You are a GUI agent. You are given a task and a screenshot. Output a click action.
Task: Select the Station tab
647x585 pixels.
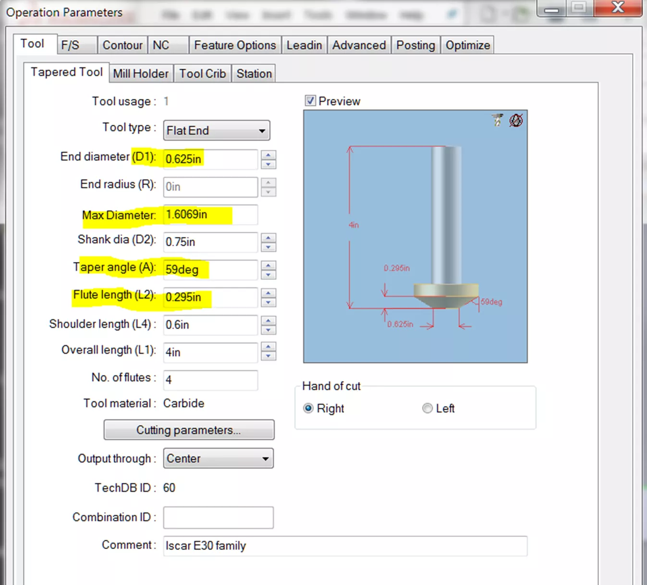pos(254,73)
